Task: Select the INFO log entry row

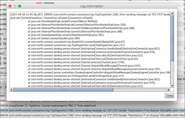Action: click(3, 96)
